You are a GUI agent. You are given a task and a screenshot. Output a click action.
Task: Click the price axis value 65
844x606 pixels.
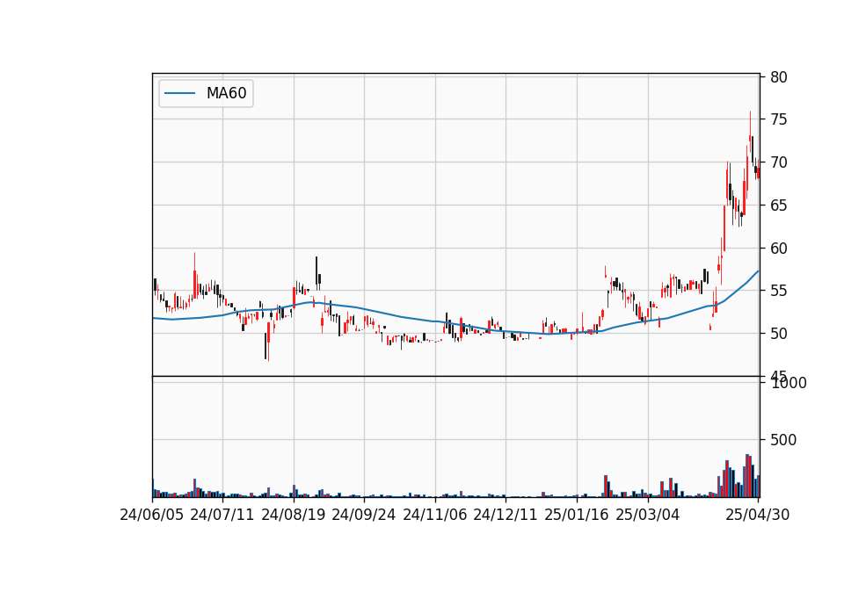point(779,206)
